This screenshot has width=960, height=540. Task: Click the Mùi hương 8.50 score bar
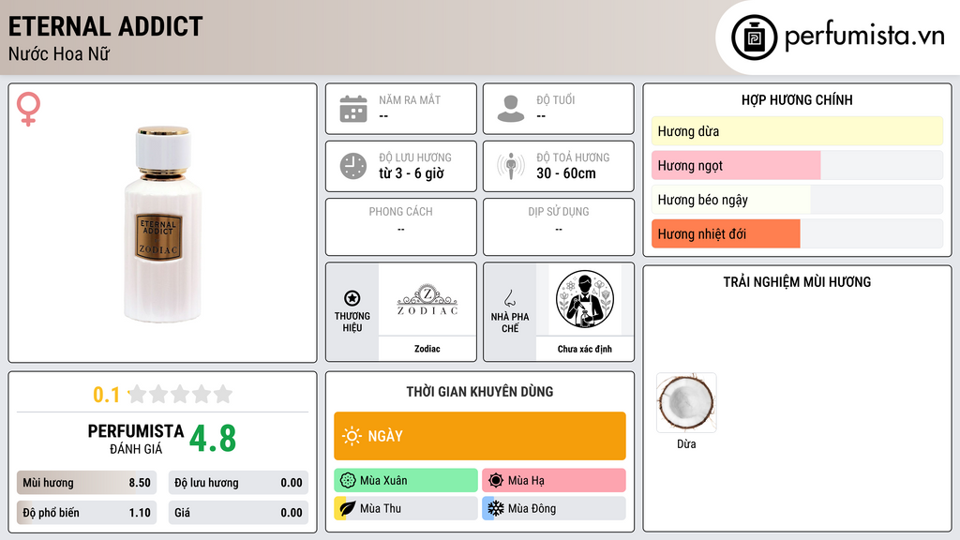coord(86,483)
